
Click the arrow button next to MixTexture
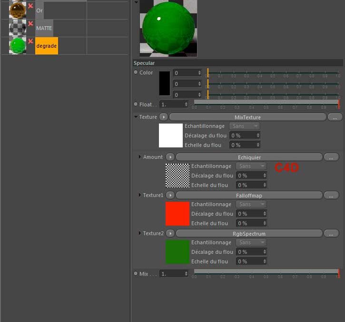click(163, 117)
